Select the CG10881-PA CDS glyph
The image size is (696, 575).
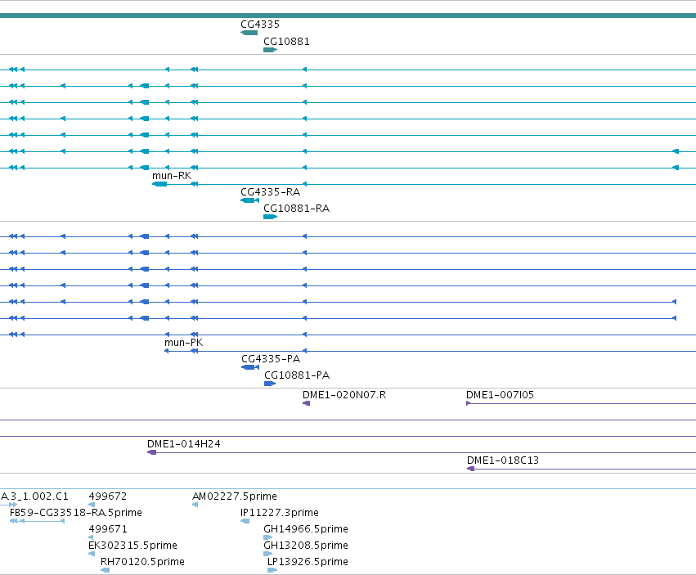pyautogui.click(x=270, y=384)
